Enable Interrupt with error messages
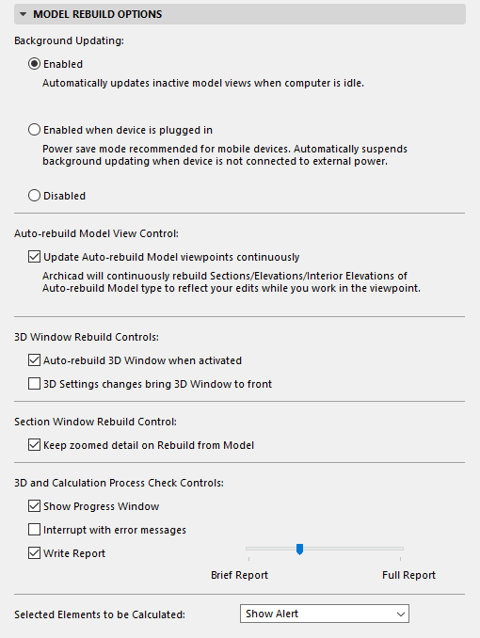Viewport: 480px width, 638px height. click(34, 530)
